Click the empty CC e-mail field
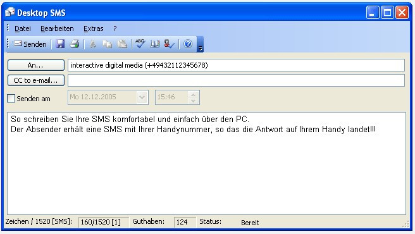415x234 pixels. pyautogui.click(x=236, y=80)
